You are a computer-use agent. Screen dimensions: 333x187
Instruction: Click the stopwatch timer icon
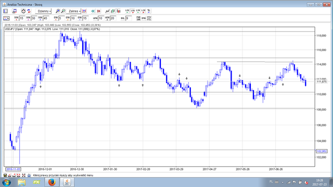(x=23, y=11)
